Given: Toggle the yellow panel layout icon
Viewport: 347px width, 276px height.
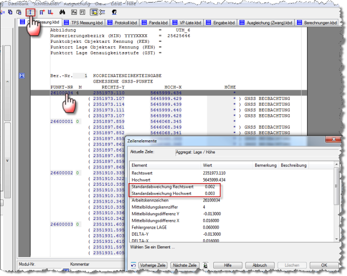Looking at the screenshot, I should point(94,12).
